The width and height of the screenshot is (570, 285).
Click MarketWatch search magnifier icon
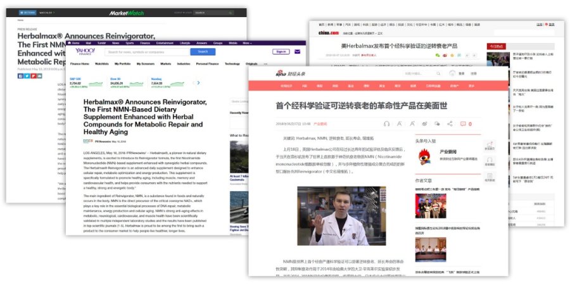point(231,13)
